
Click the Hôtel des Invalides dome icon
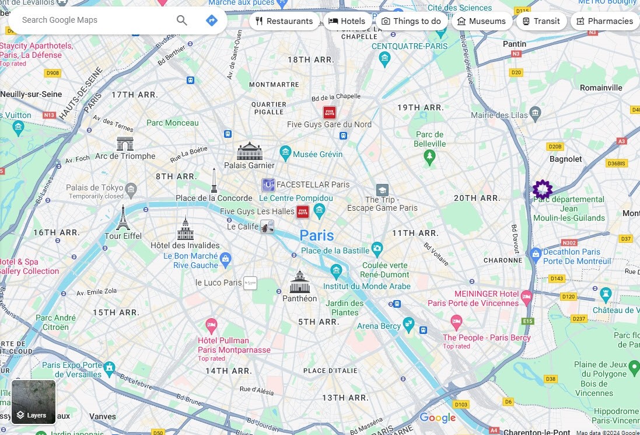tap(186, 228)
